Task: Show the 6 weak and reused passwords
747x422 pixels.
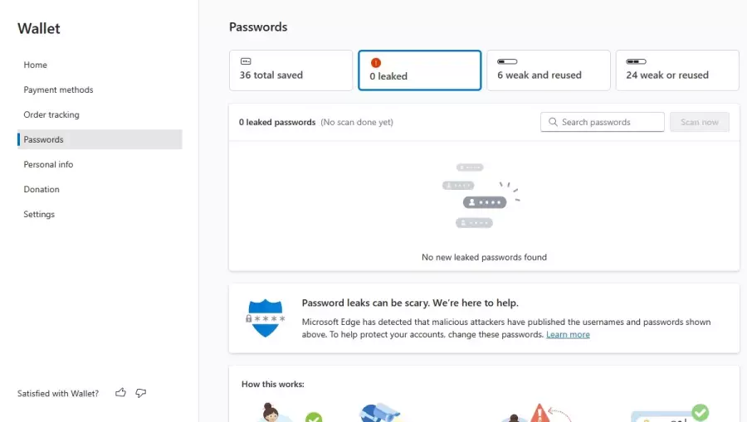Action: (549, 70)
